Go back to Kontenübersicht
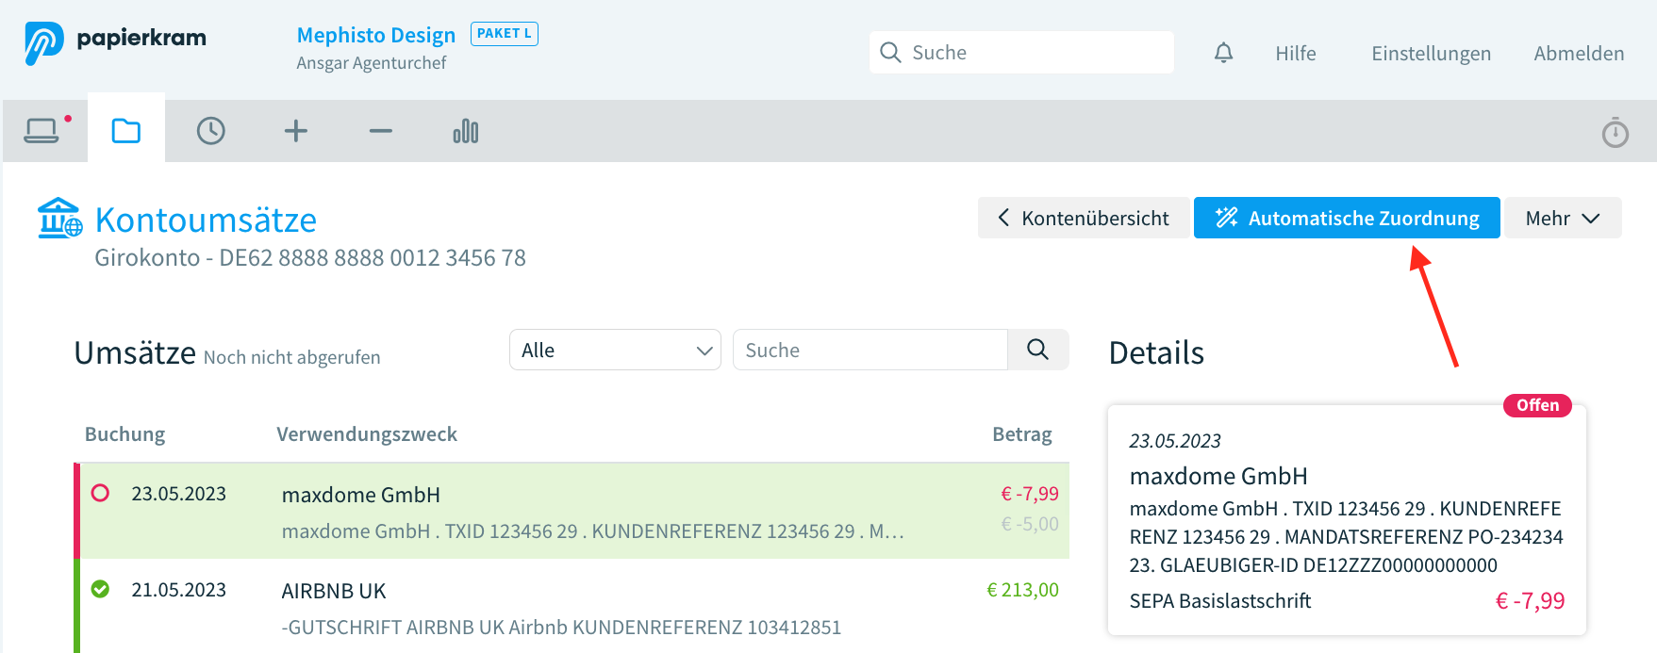 (1083, 218)
